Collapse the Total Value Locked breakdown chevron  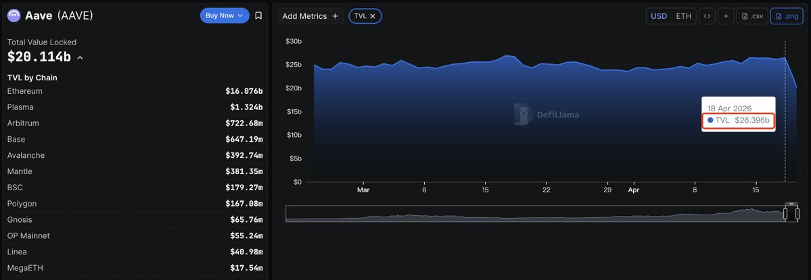80,58
